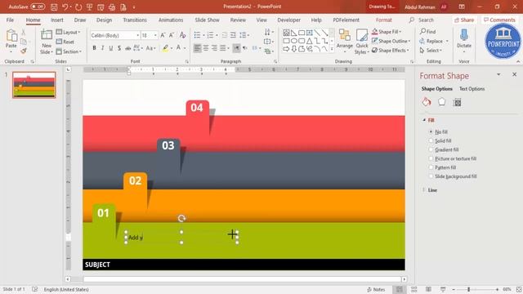This screenshot has height=294, width=523.
Task: Click the Cut scissors icon
Action: tap(24, 33)
